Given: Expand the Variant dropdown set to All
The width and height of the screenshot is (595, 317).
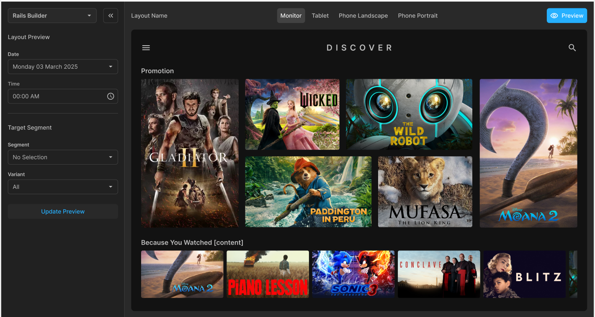Looking at the screenshot, I should 63,187.
